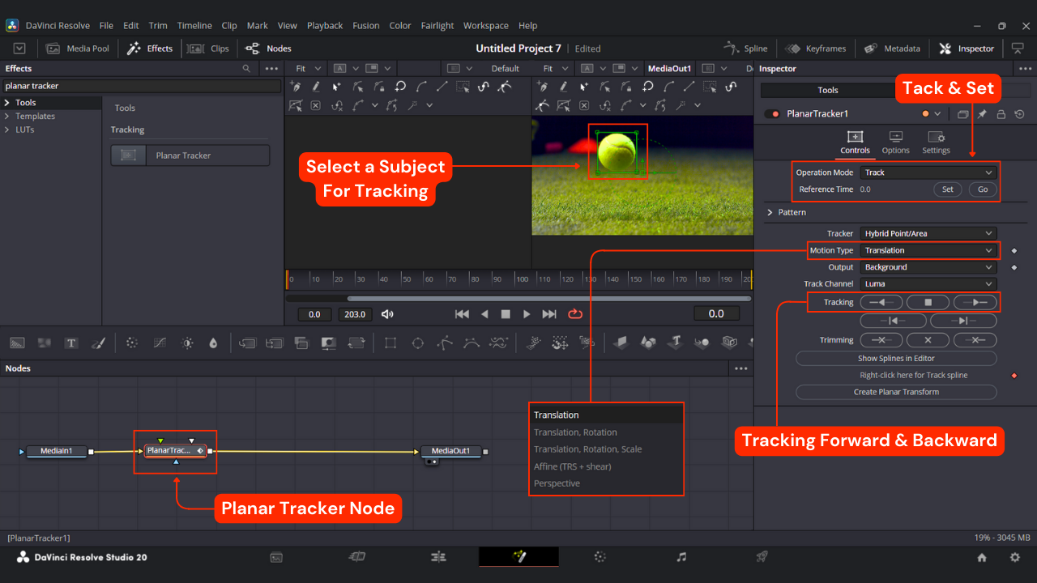Open the Deliver page rocket icon
1037x583 pixels.
[x=762, y=557]
